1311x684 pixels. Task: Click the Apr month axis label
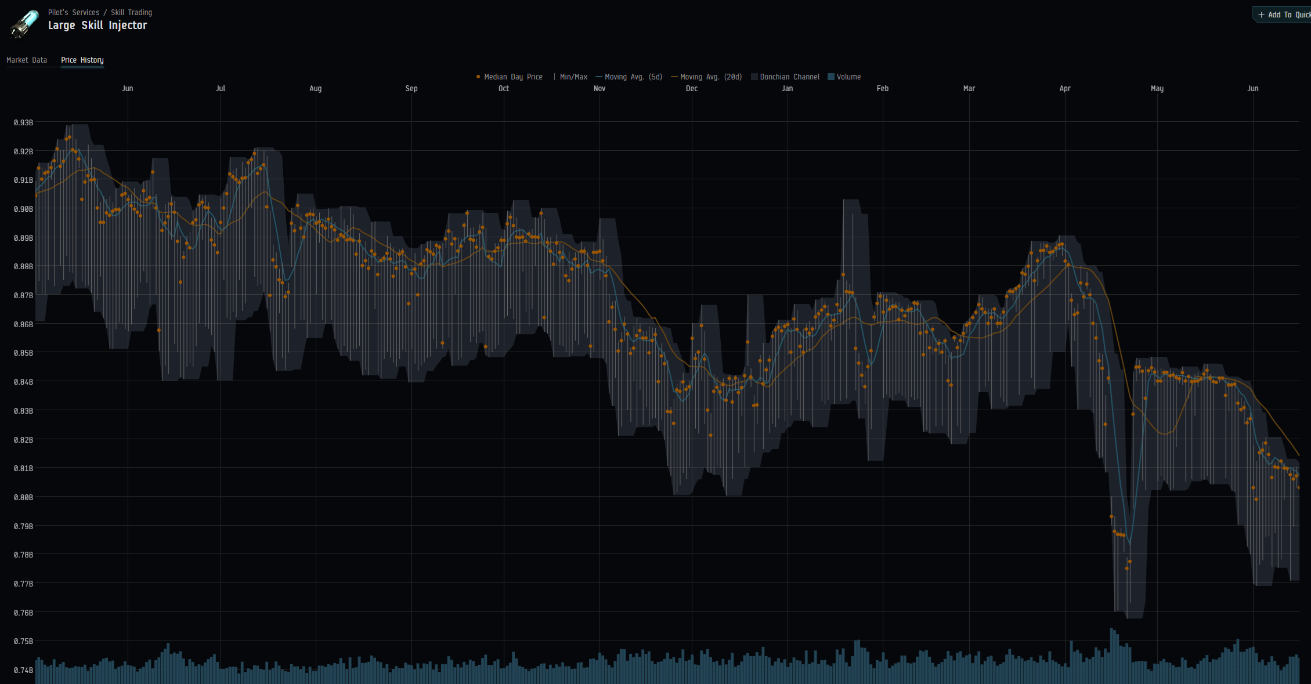[x=1065, y=88]
